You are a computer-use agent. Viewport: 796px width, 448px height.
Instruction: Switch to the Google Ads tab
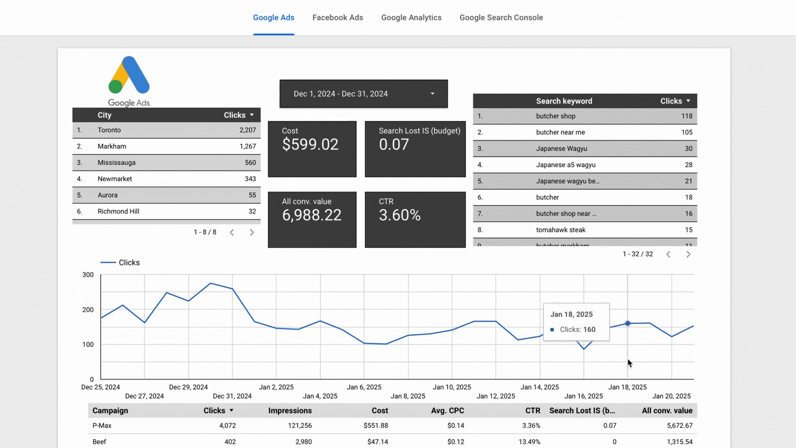274,17
